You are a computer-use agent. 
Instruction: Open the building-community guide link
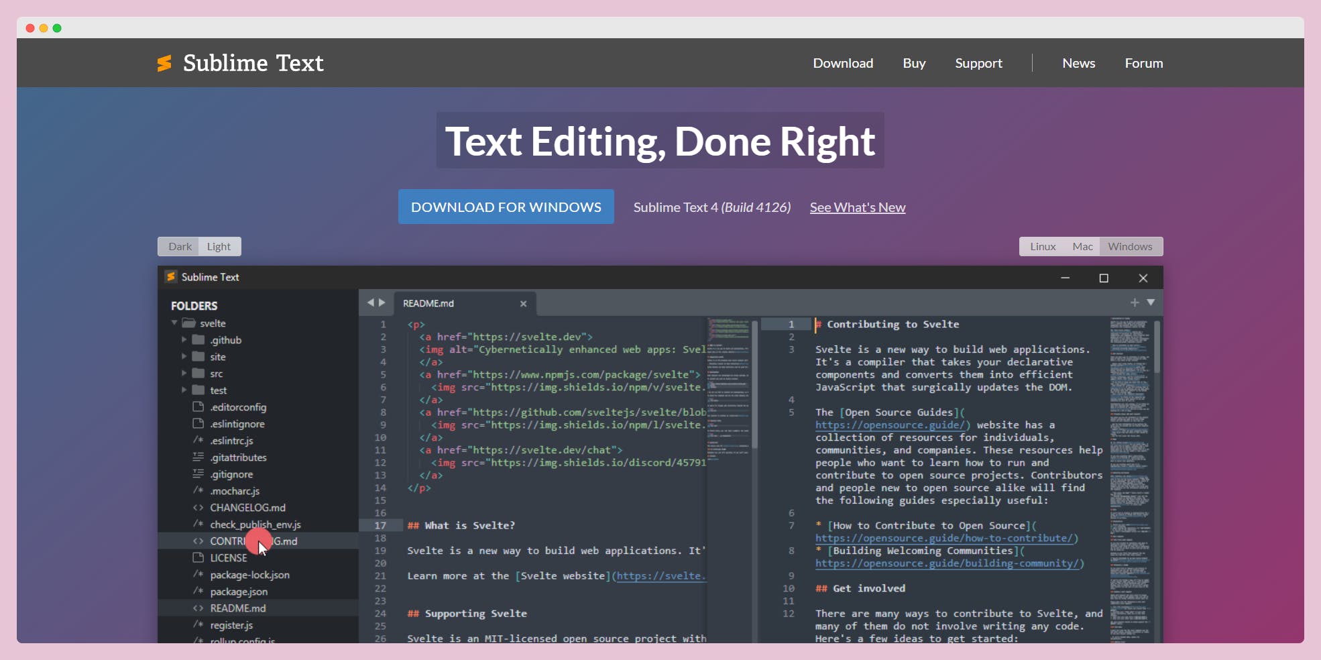[x=949, y=563]
